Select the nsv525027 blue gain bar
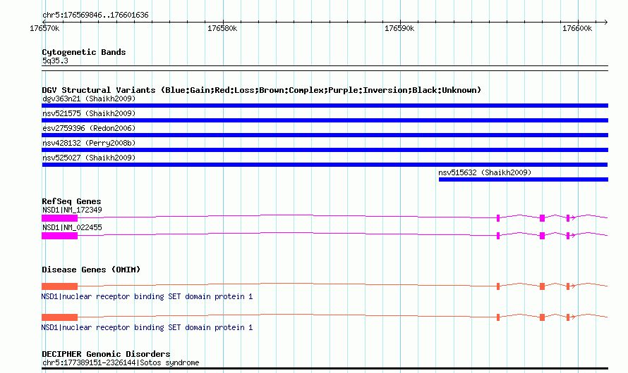Image resolution: width=628 pixels, height=373 pixels. click(x=325, y=165)
